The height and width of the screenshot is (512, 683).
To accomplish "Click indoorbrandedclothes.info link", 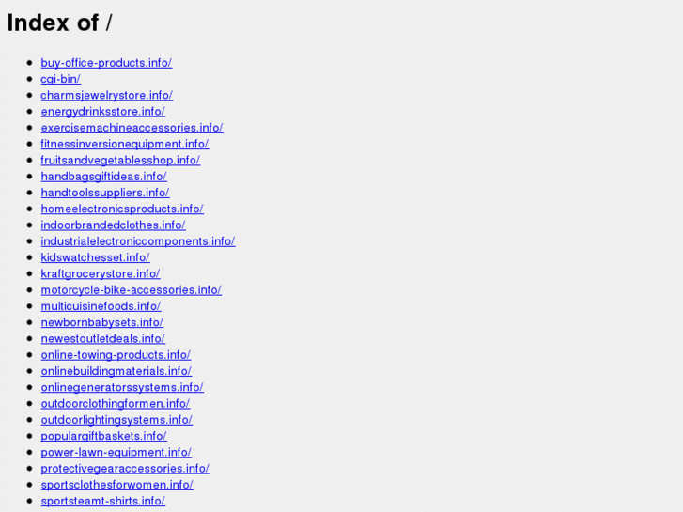I will (x=114, y=225).
